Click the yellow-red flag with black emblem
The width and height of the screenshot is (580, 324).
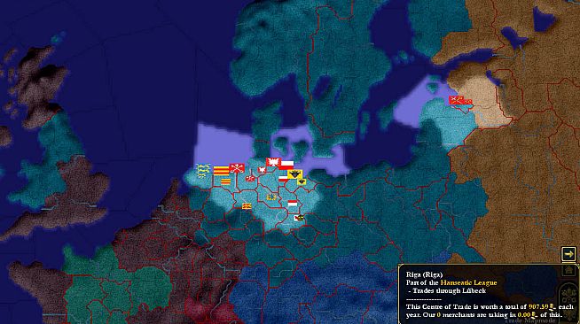pyautogui.click(x=247, y=206)
